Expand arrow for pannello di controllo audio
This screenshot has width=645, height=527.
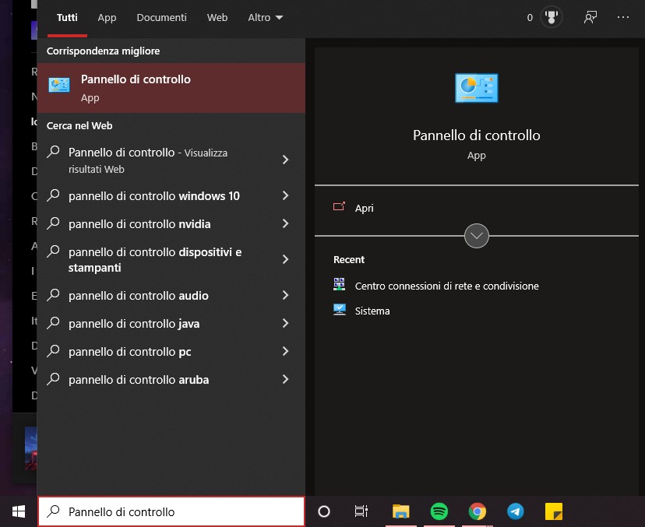pos(285,296)
